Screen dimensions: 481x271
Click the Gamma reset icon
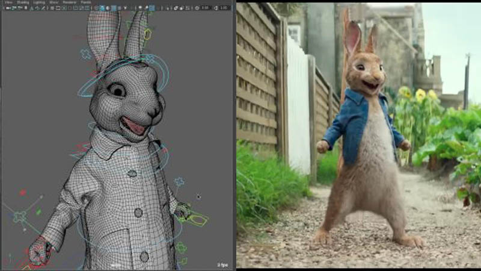[x=216, y=8]
